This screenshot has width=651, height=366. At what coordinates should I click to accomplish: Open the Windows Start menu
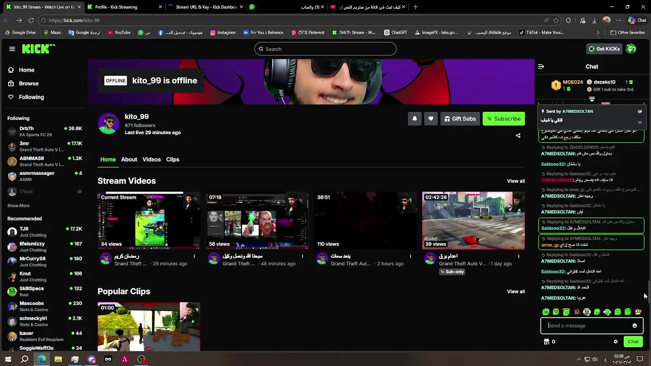click(8, 359)
